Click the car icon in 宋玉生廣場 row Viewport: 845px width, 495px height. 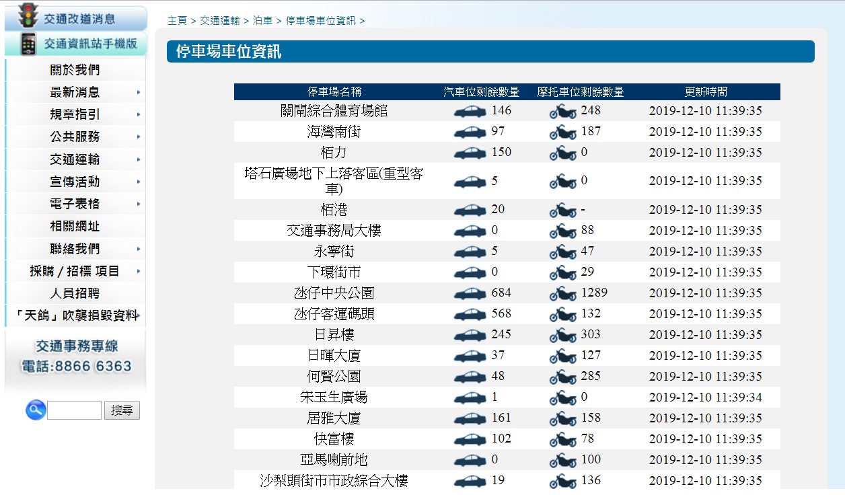click(x=470, y=398)
